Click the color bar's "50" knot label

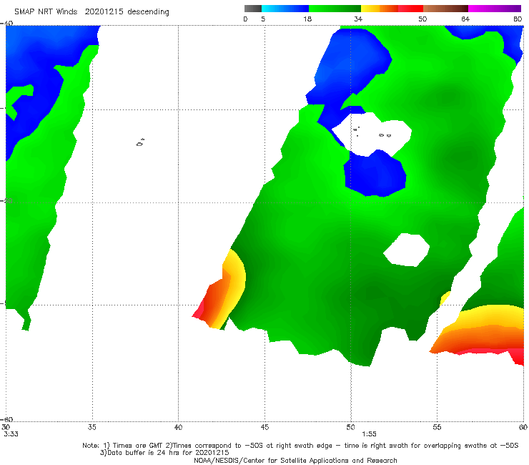coord(422,19)
